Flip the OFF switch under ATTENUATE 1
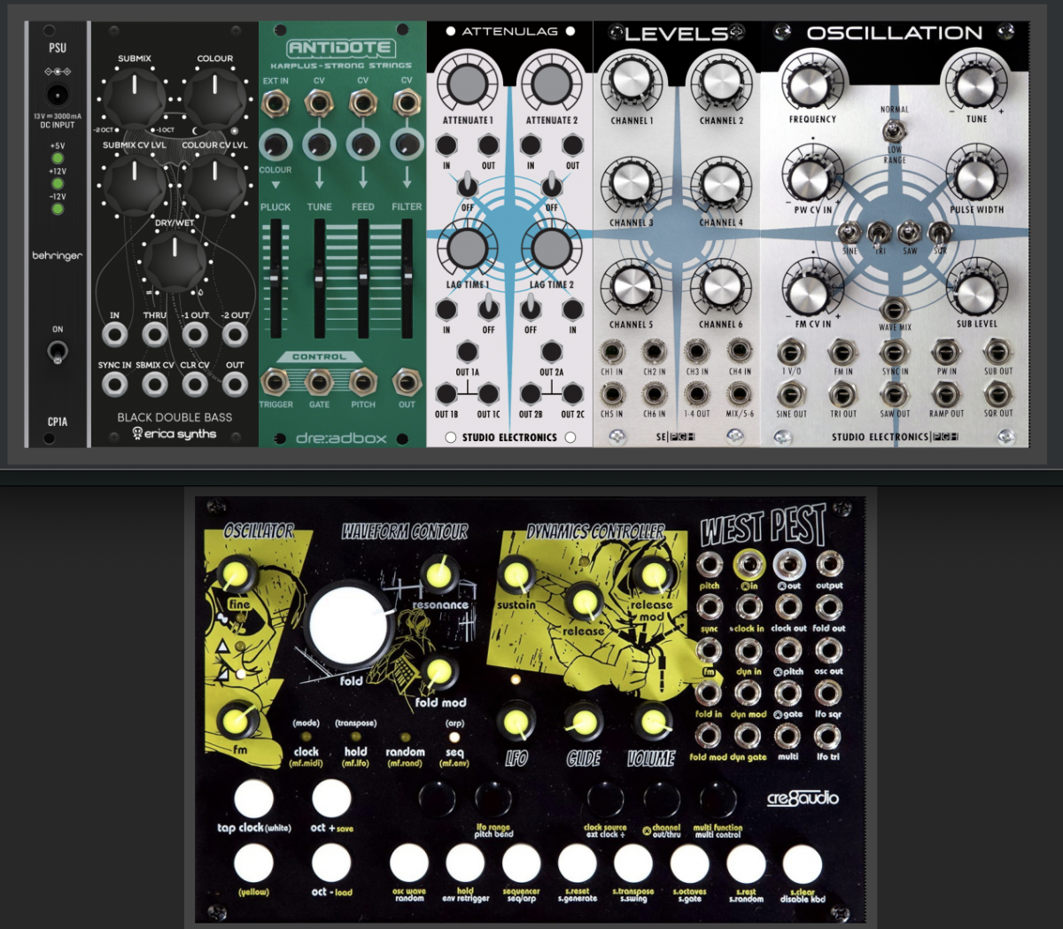1063x929 pixels. [x=467, y=186]
